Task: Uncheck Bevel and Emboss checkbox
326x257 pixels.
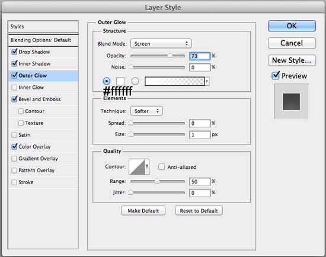Action: (14, 99)
